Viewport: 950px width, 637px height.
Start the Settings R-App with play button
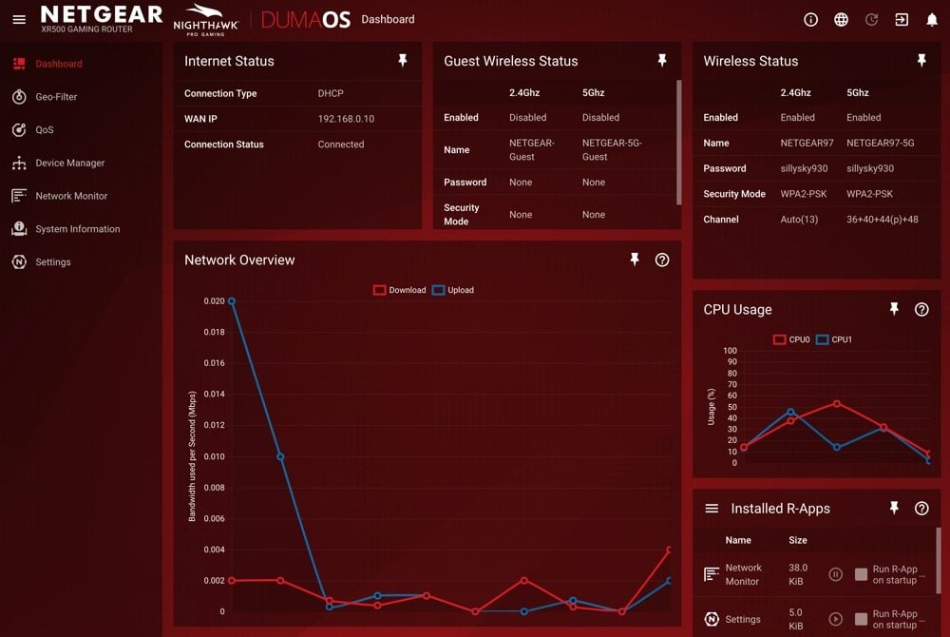click(x=835, y=619)
